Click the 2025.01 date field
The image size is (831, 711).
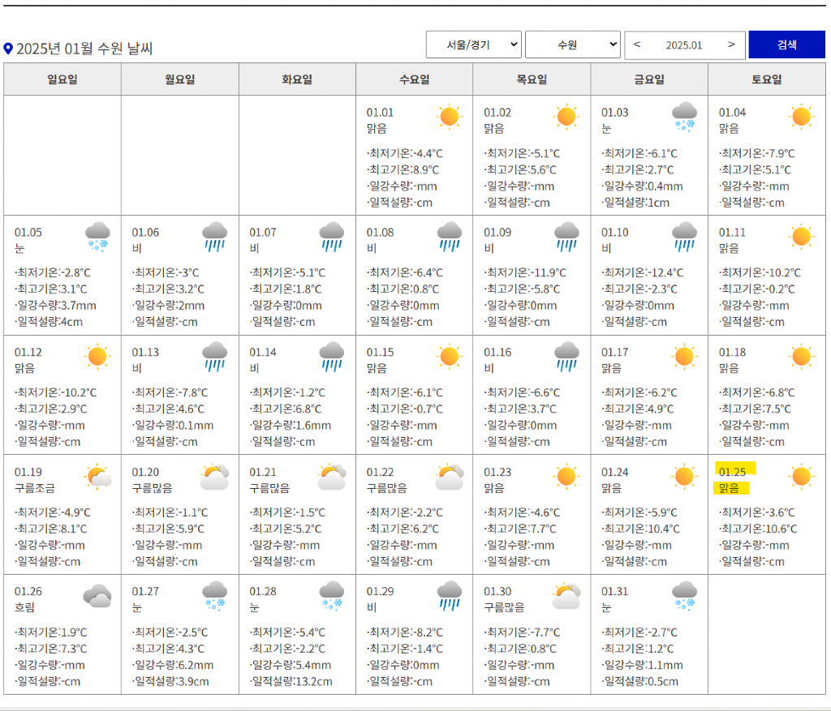coord(684,45)
